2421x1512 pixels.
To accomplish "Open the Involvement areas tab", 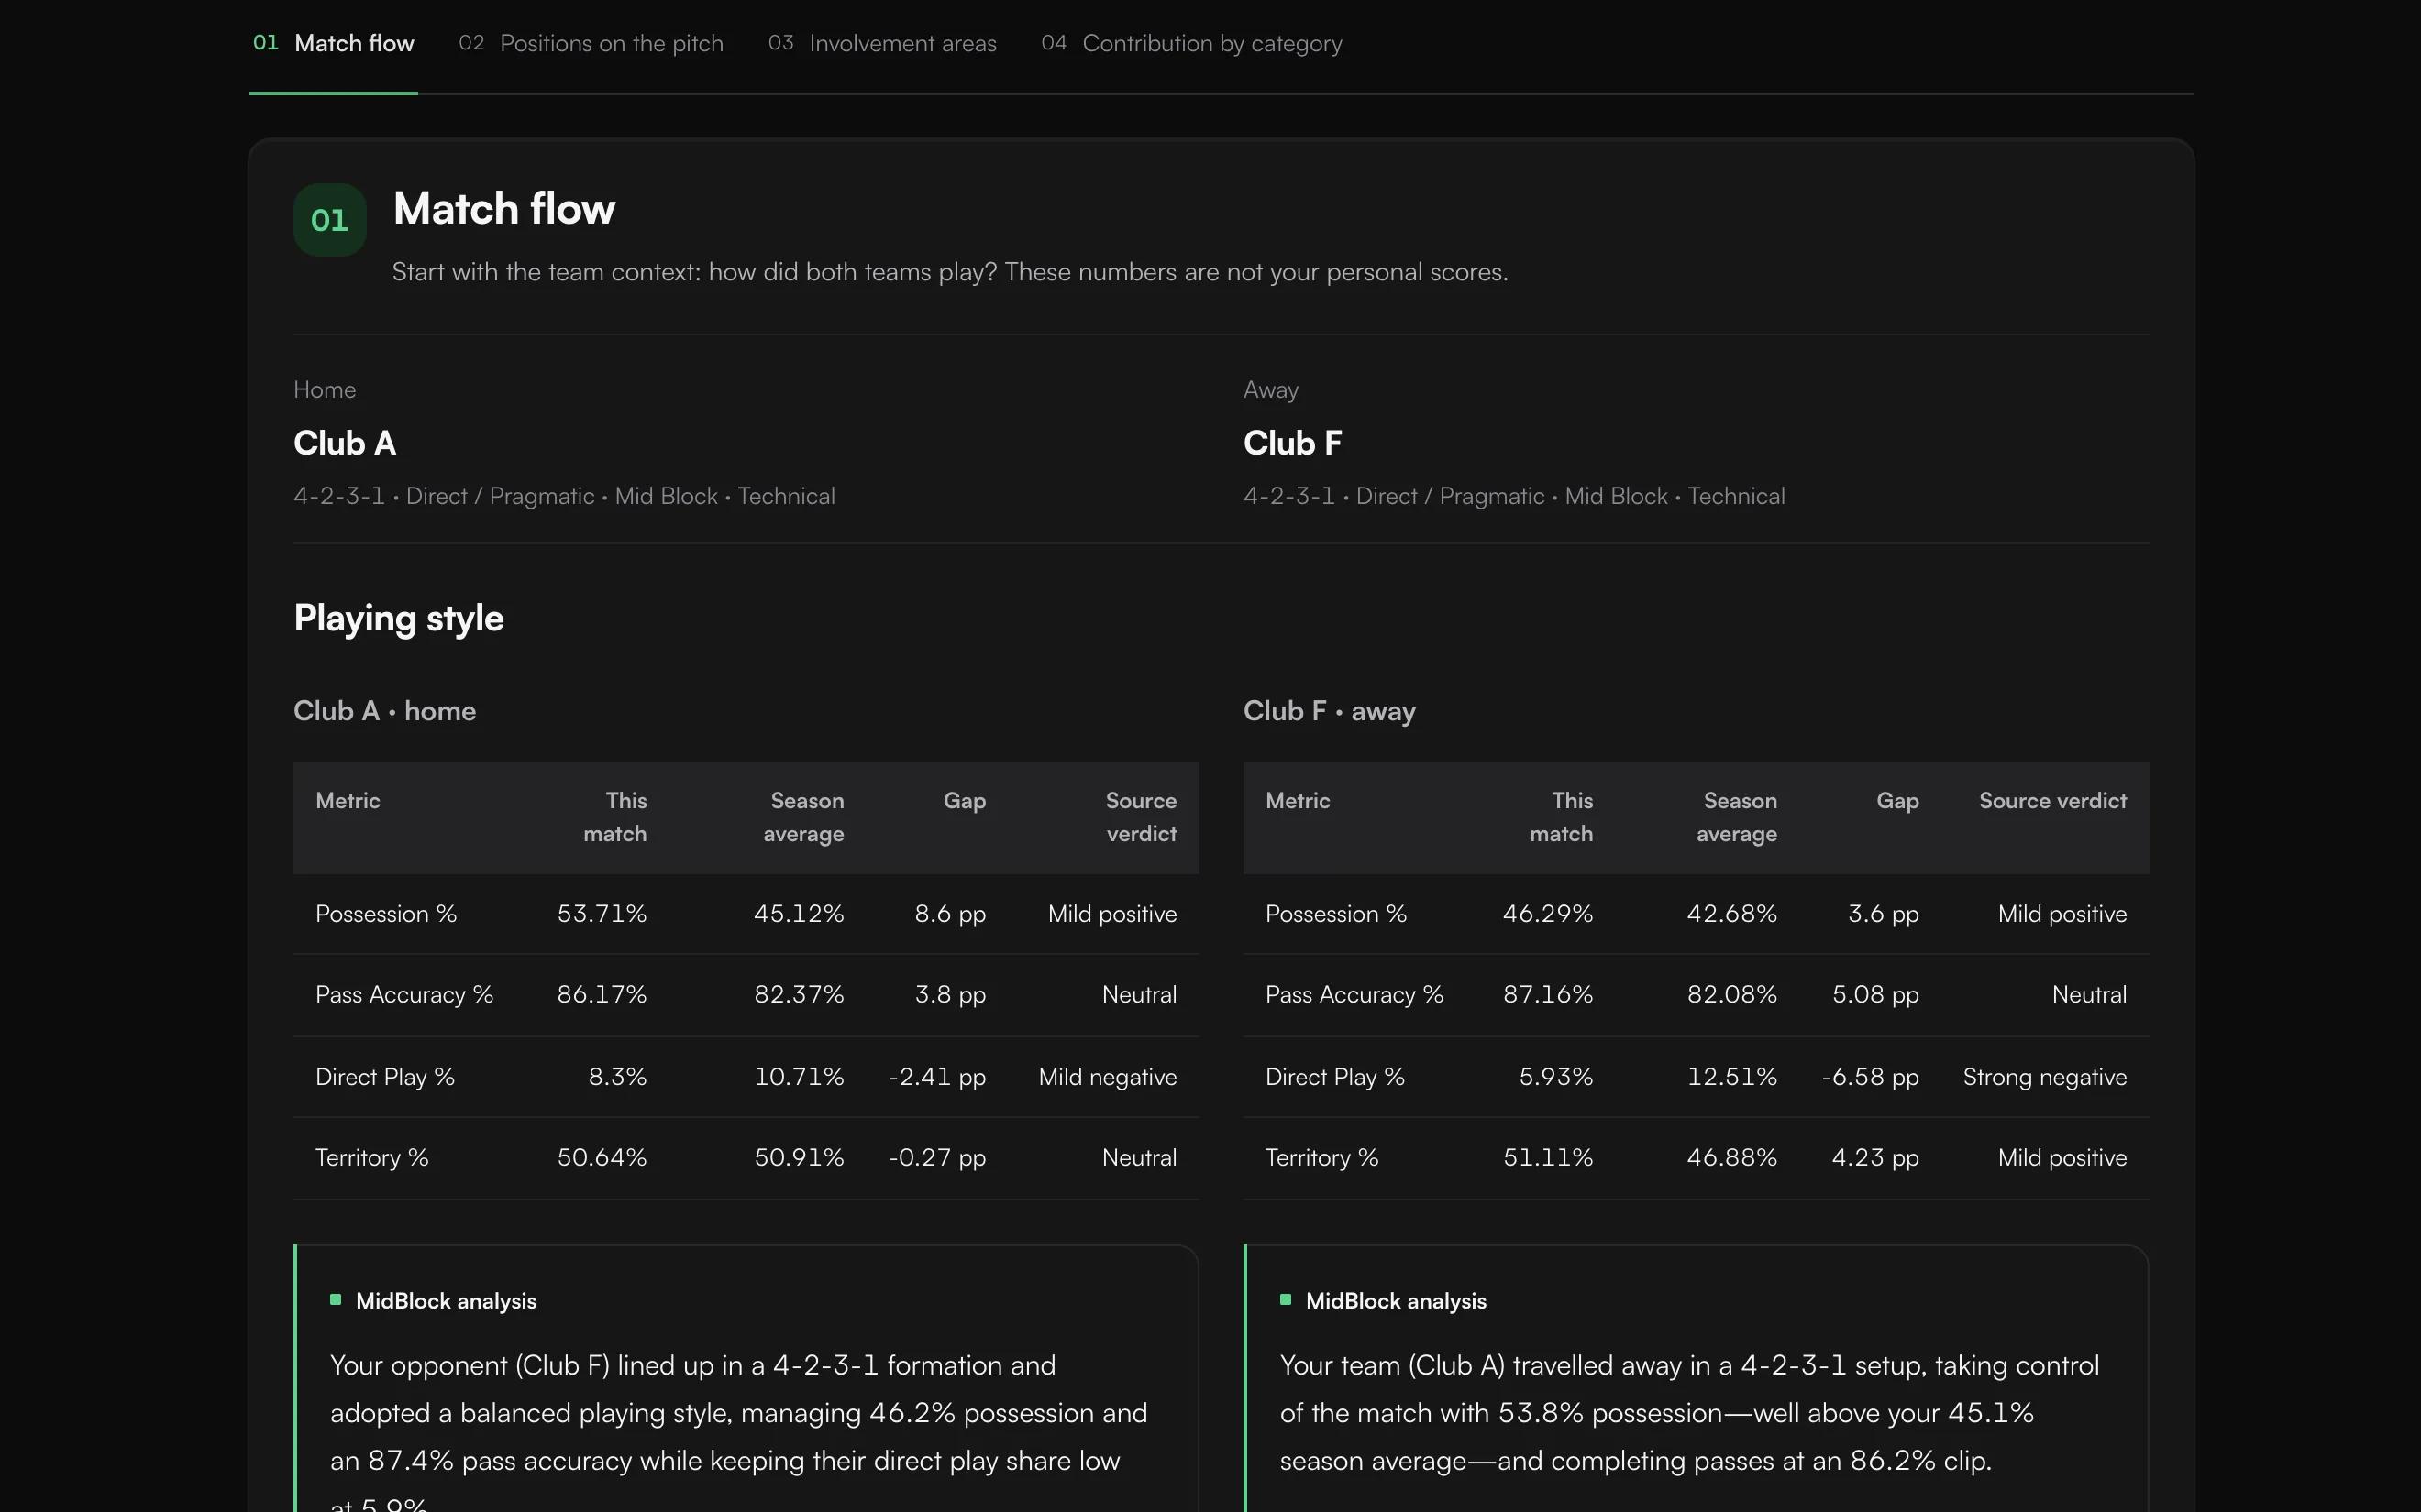I will pyautogui.click(x=881, y=43).
